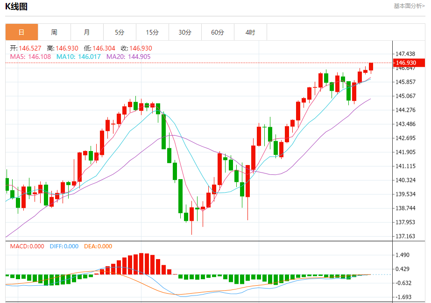Click the 145.067 price axis label
Screen dimensions: 431x303
405,96
